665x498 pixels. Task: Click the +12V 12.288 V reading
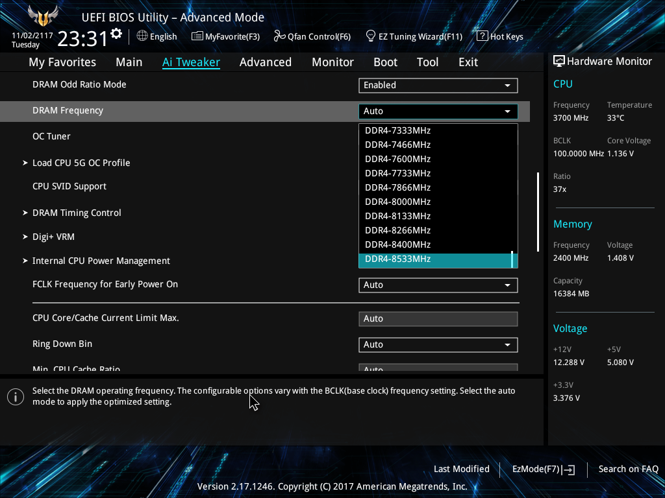(568, 362)
